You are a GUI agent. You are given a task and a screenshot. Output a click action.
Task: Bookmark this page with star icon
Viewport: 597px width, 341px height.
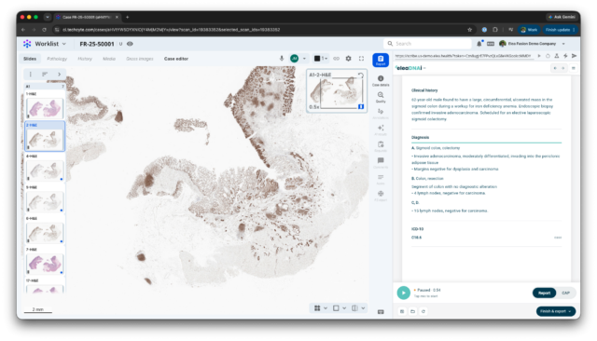[x=470, y=30]
